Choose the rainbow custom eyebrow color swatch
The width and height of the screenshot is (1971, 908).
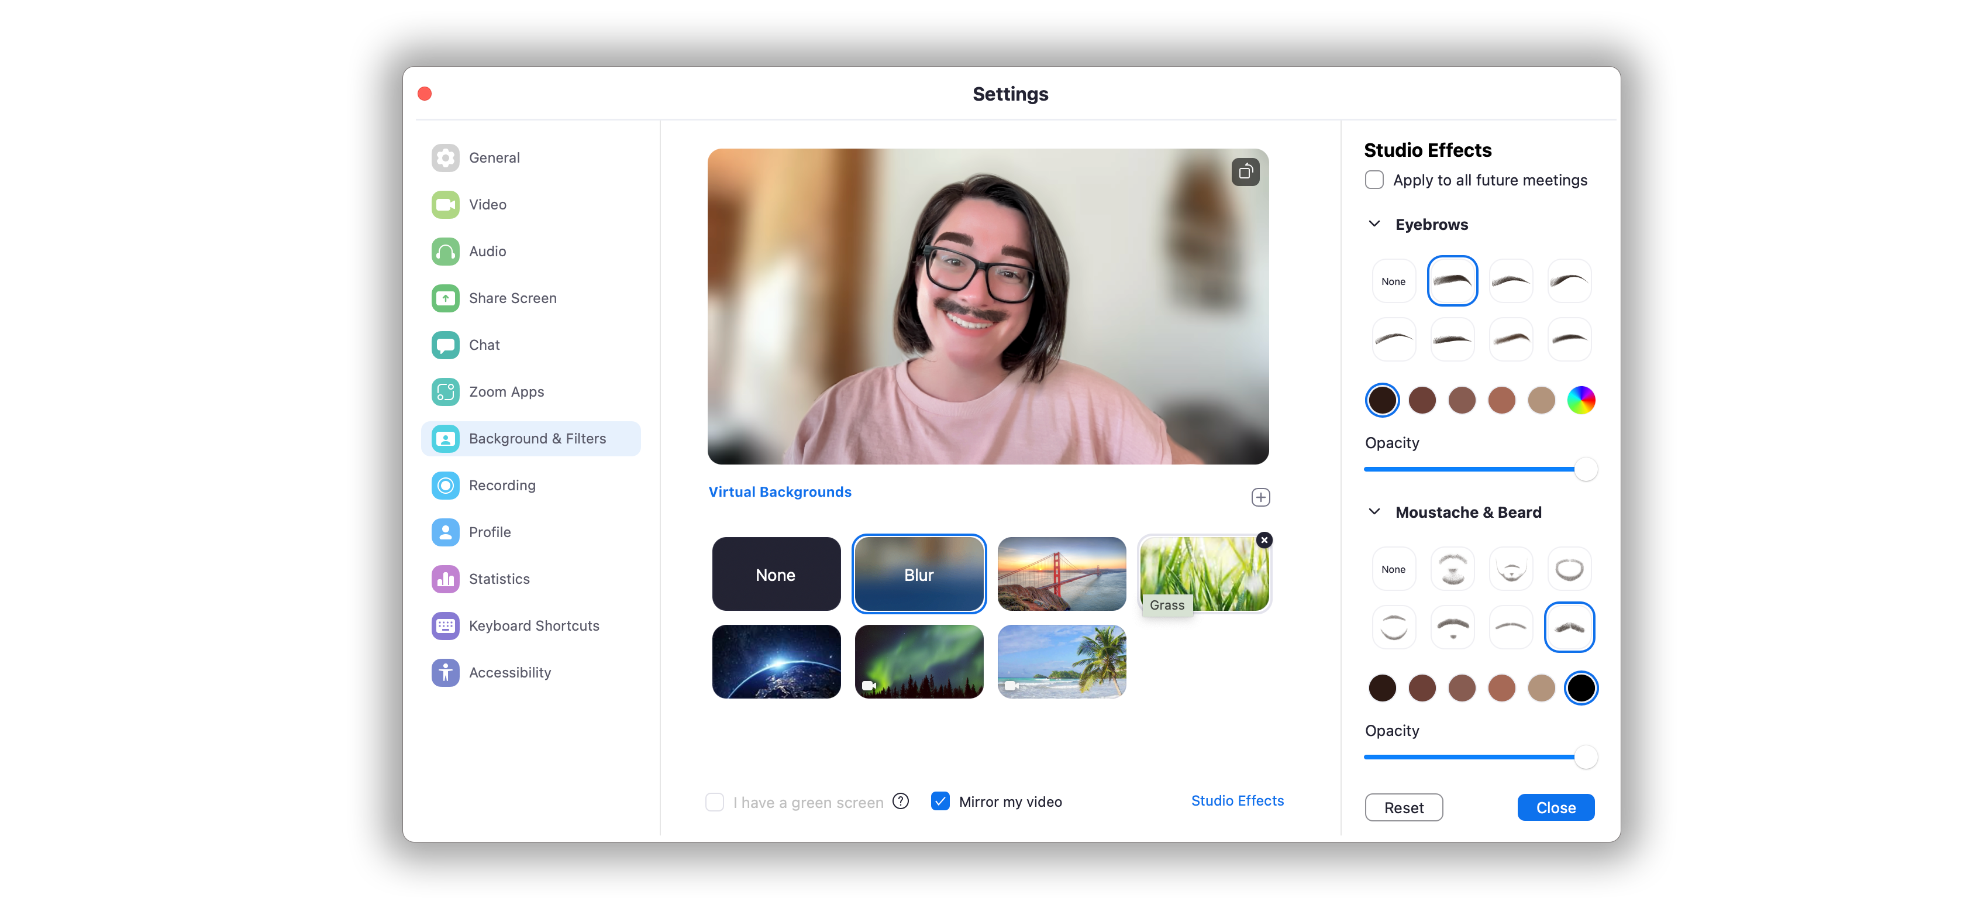1581,400
